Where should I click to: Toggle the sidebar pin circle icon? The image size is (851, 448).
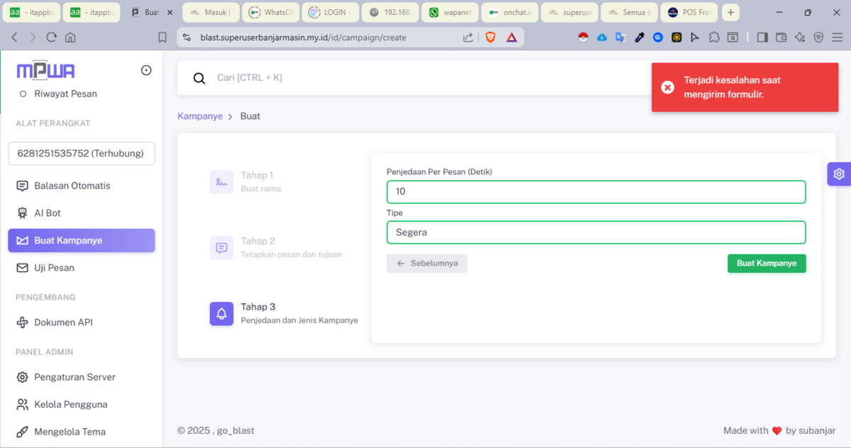point(146,70)
